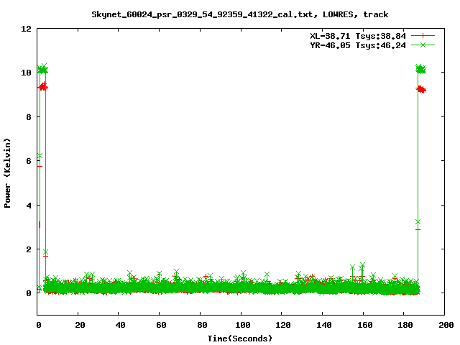Click the x-axis tick label 100
This screenshot has width=460, height=345.
point(243,325)
